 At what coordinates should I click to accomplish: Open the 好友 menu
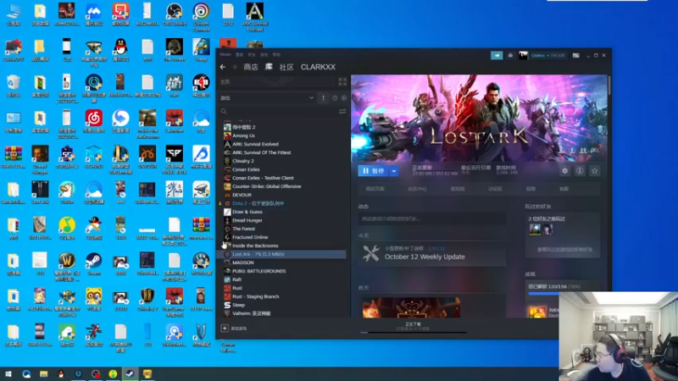coord(252,55)
